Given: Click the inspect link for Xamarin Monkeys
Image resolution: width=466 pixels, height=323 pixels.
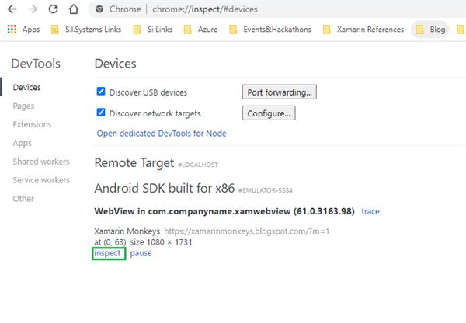Looking at the screenshot, I should tap(107, 254).
